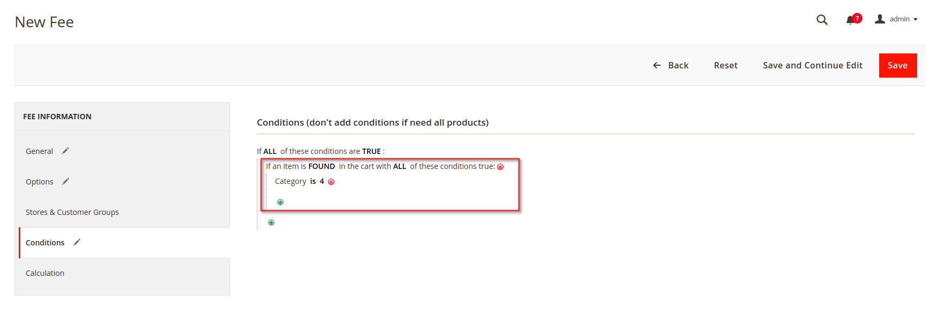
Task: Change the TRUE value selector
Action: pyautogui.click(x=371, y=151)
